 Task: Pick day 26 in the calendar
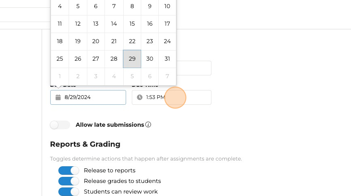pyautogui.click(x=78, y=59)
